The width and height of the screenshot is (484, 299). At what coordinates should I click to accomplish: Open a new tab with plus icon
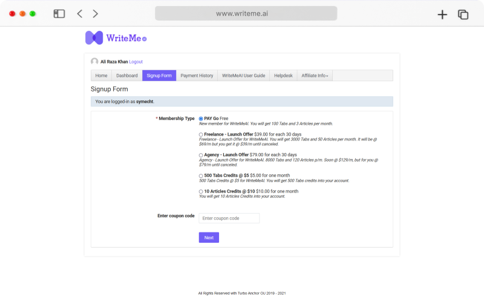[x=442, y=14]
